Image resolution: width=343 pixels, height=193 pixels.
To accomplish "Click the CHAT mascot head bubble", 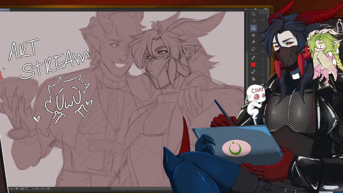I will tap(256, 94).
